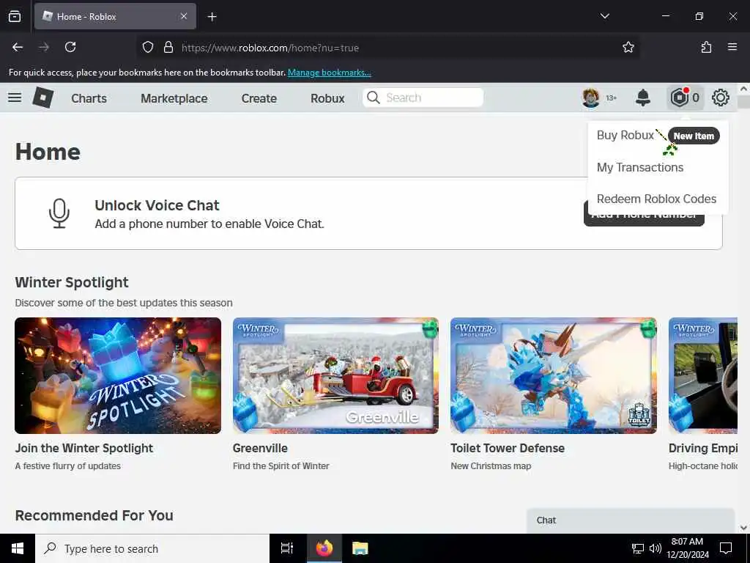
Task: Close the Home - Roblox tab
Action: pyautogui.click(x=184, y=16)
